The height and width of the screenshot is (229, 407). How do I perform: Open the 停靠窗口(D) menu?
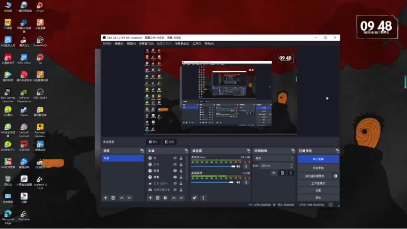point(147,44)
